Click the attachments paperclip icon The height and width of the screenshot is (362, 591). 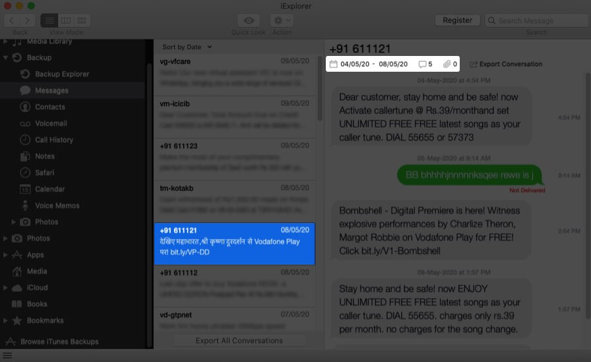coord(447,64)
